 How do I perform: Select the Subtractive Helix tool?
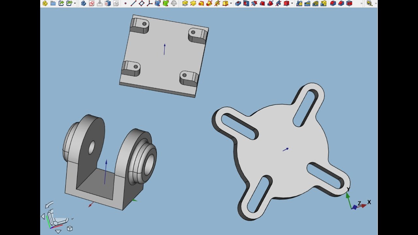(278, 3)
